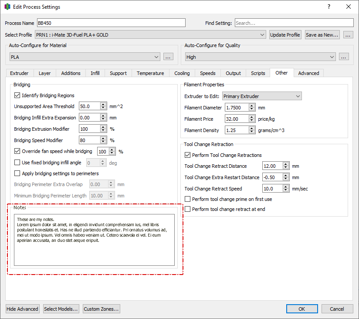Enable Use fixed bridging infill angle
359x319 pixels.
click(17, 163)
